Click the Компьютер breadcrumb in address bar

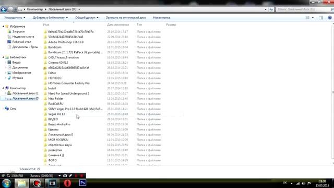coord(35,9)
